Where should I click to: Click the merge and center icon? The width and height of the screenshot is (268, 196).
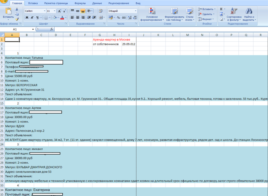point(101,17)
